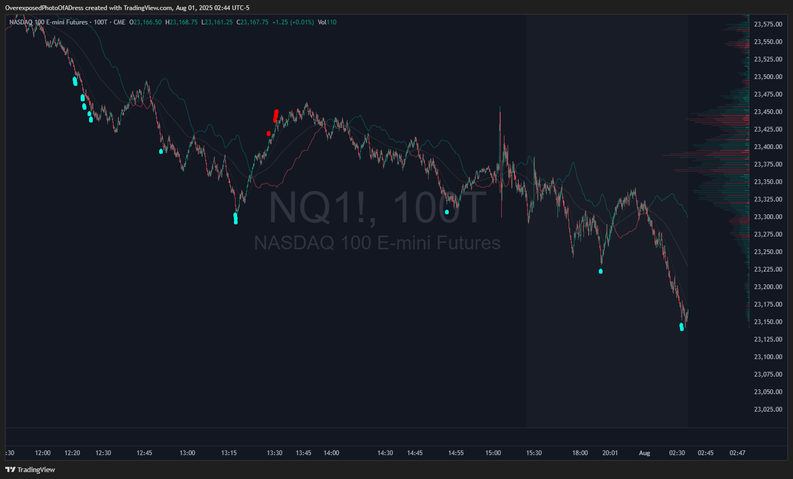Click the 23,500.00 price label
The height and width of the screenshot is (479, 793).
tap(768, 77)
